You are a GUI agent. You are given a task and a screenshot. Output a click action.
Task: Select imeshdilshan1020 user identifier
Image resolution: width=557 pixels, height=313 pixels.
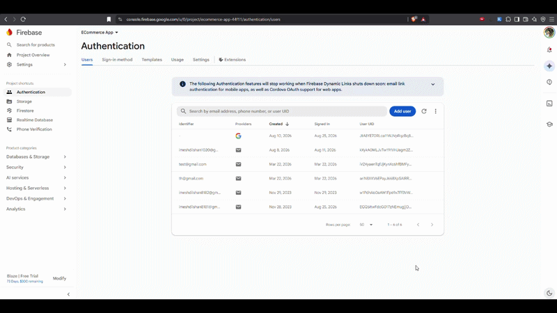pos(198,150)
